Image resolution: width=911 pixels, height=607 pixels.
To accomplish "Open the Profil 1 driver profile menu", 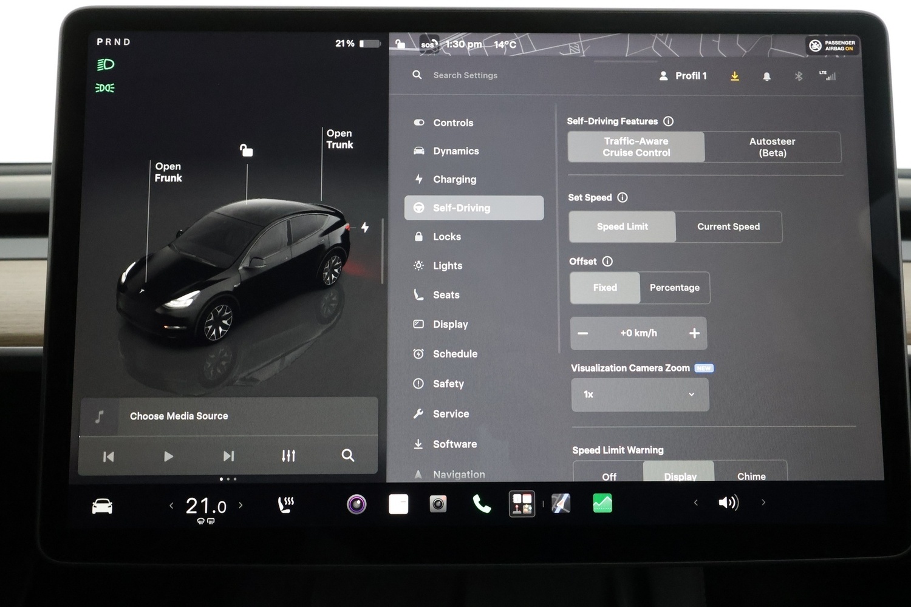I will click(x=683, y=76).
